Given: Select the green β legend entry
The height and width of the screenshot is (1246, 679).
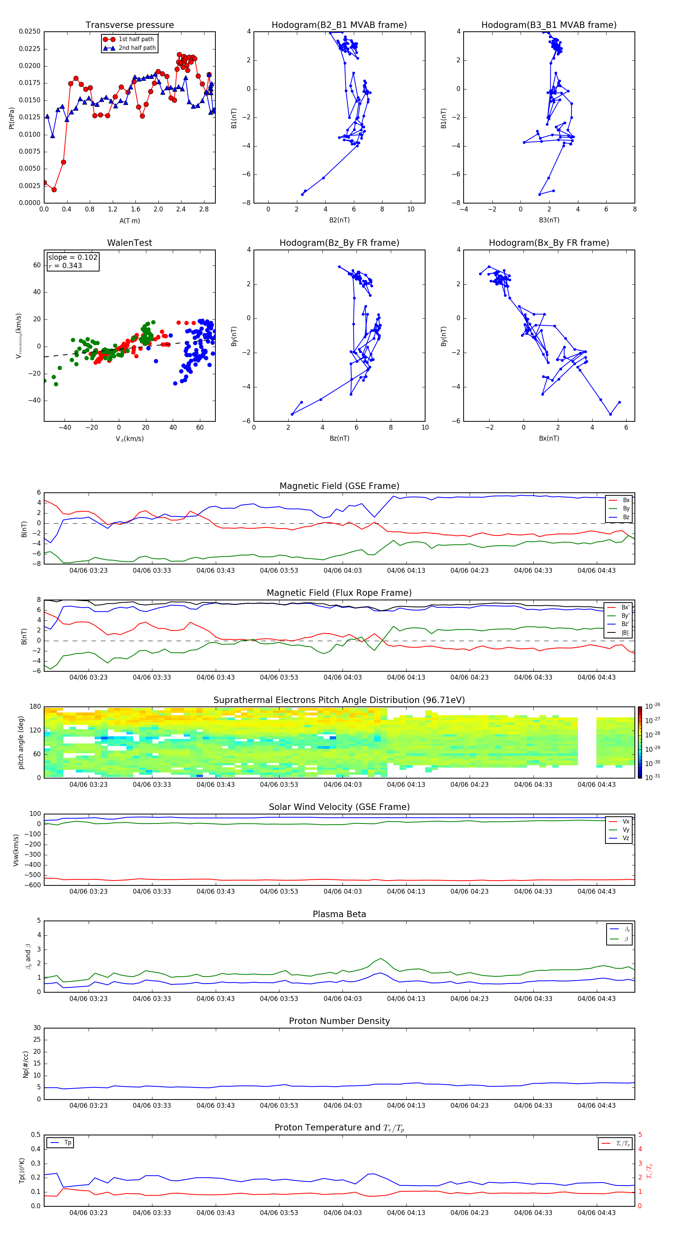Looking at the screenshot, I should point(620,939).
